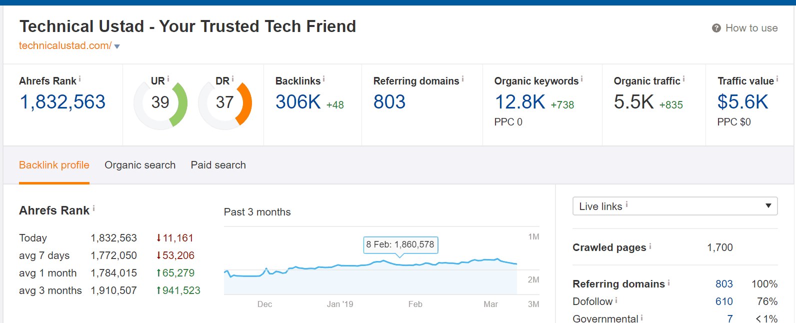
Task: Click info icon beside Organic traffic
Action: [683, 78]
